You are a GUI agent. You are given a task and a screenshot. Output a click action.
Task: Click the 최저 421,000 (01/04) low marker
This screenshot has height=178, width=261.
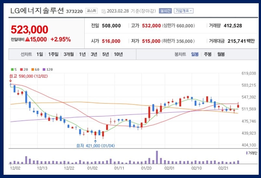pyautogui.click(x=95, y=146)
